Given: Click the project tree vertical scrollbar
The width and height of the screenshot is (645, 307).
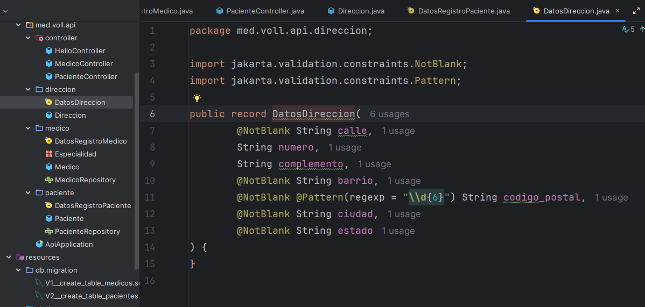Looking at the screenshot, I should tap(137, 170).
